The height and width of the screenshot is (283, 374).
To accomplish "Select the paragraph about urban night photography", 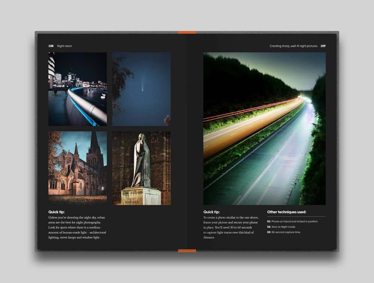I will click(77, 227).
